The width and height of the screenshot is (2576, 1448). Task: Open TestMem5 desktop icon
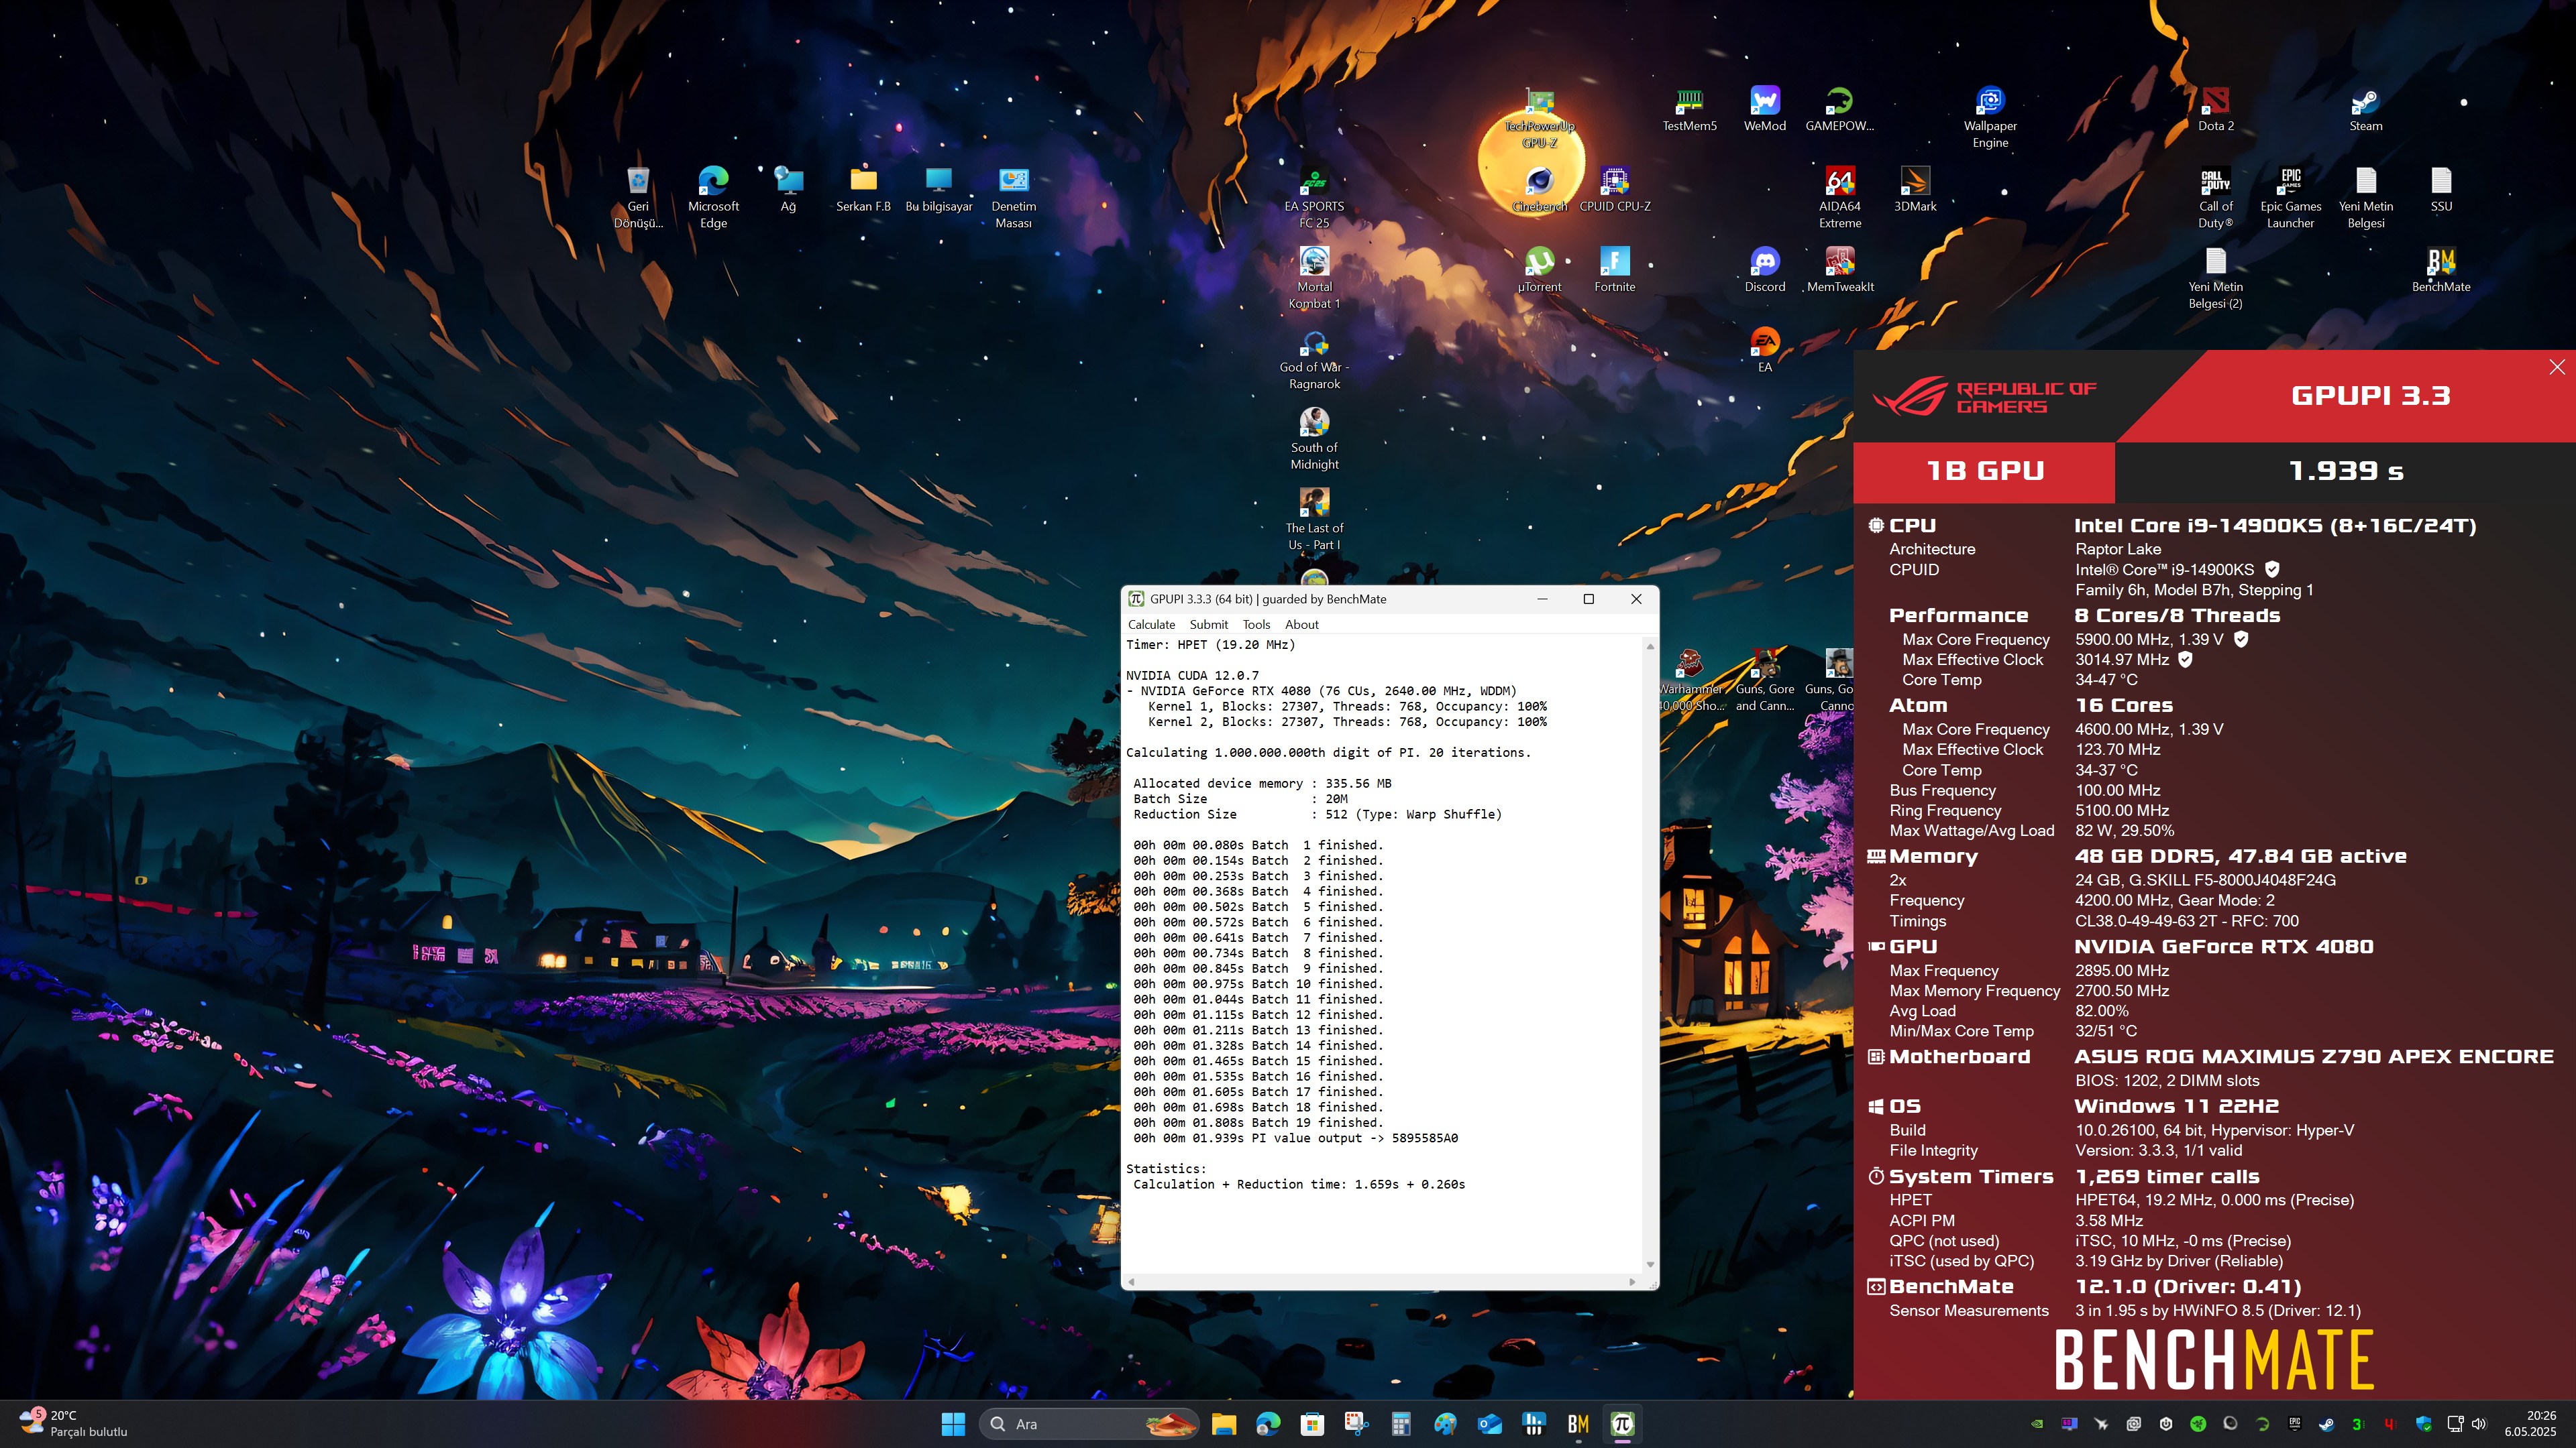tap(1689, 109)
